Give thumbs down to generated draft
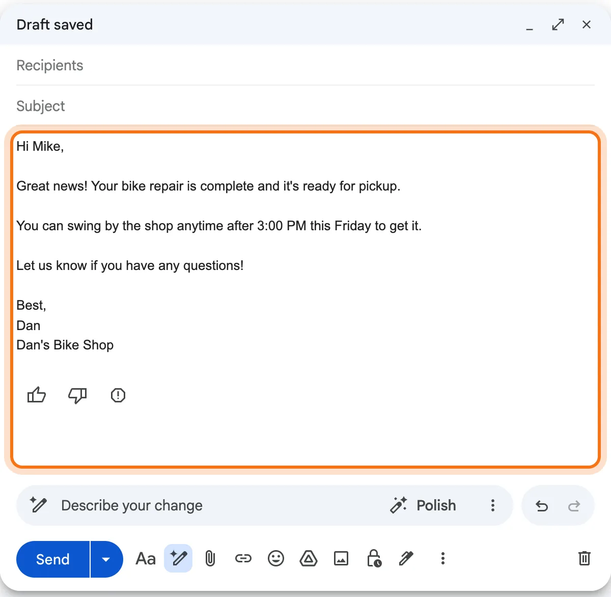This screenshot has height=597, width=611. [77, 395]
